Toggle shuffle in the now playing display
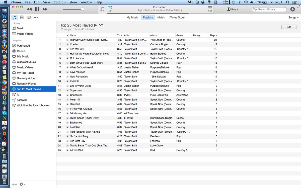This screenshot has height=188, width=301. (110, 8)
